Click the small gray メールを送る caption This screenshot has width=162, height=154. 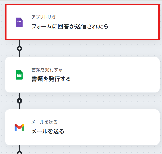[44, 122]
